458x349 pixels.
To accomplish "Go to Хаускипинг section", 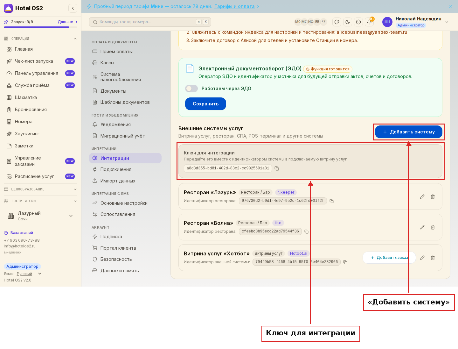I will (40, 134).
